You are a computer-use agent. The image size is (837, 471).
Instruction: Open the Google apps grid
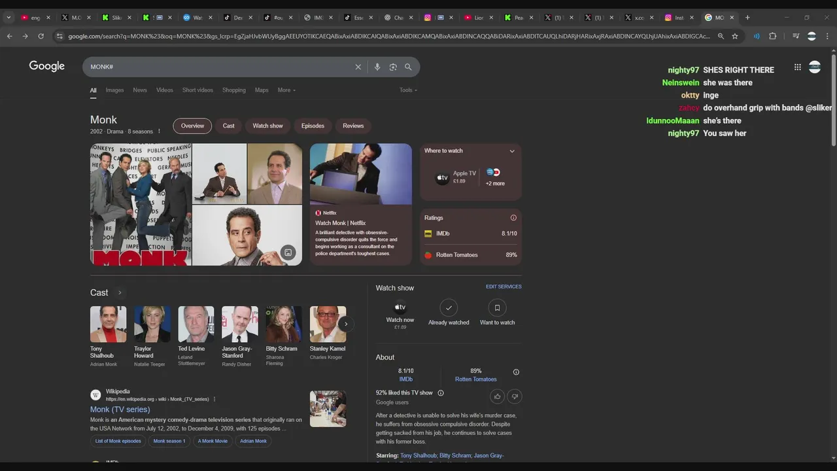[x=797, y=67]
